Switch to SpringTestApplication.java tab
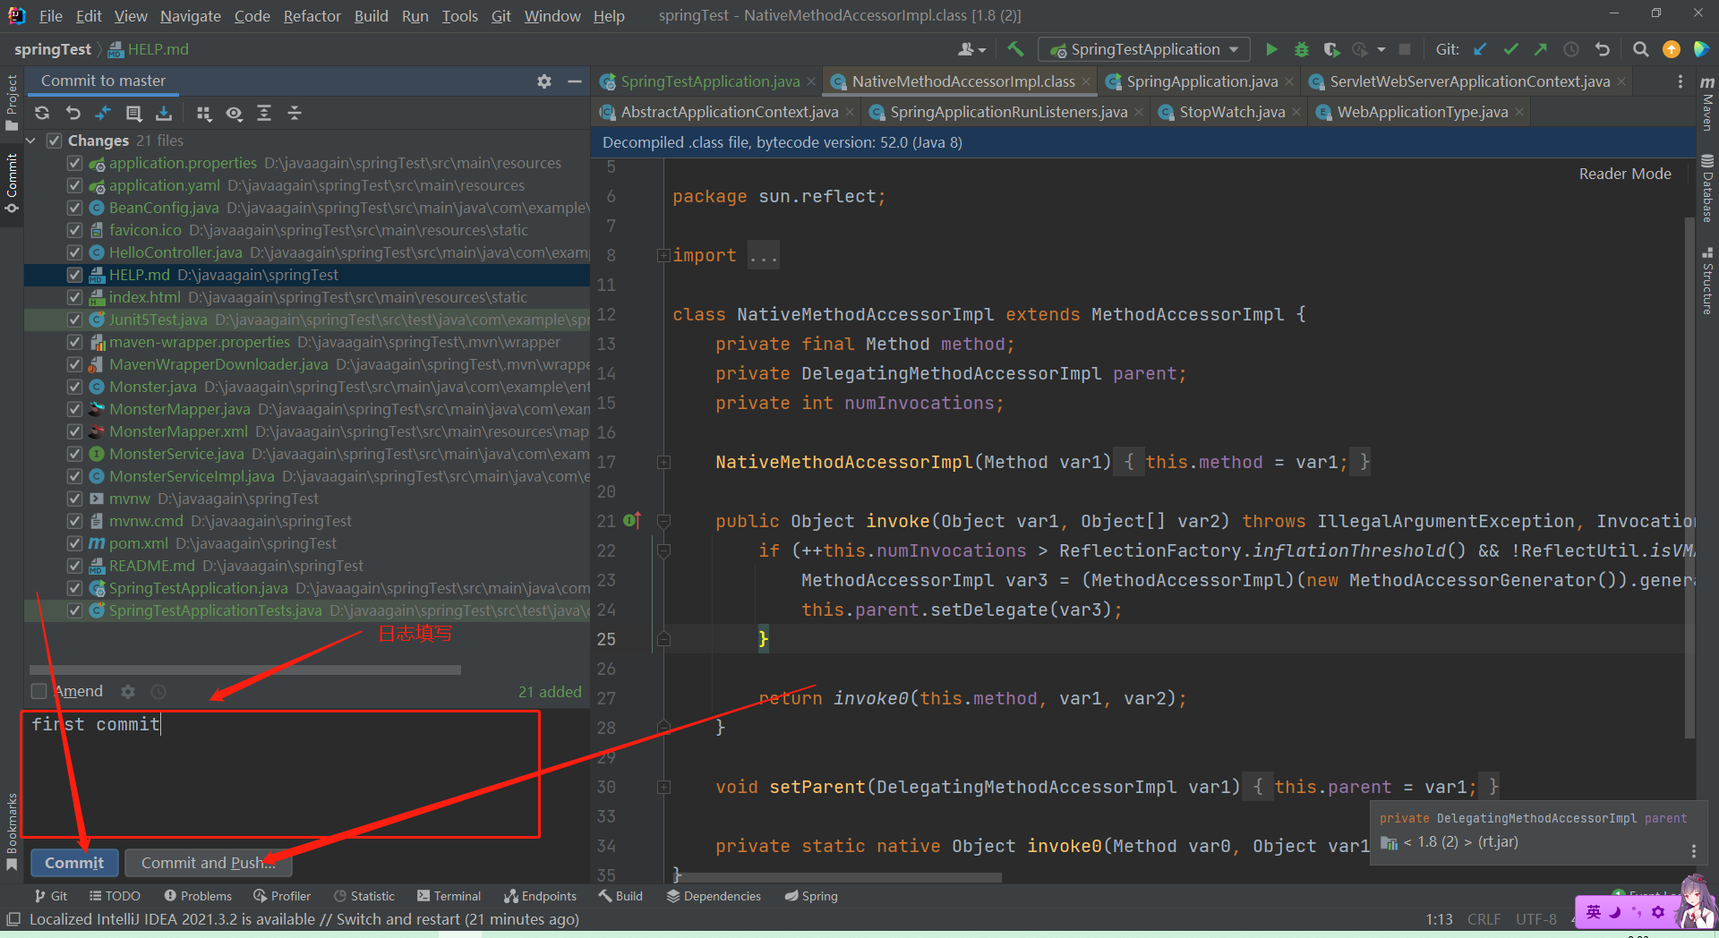1719x938 pixels. tap(709, 81)
